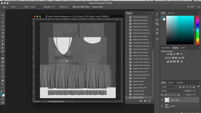Hide the Capa 2 copia layer
The image size is (201, 113).
[x=162, y=100]
